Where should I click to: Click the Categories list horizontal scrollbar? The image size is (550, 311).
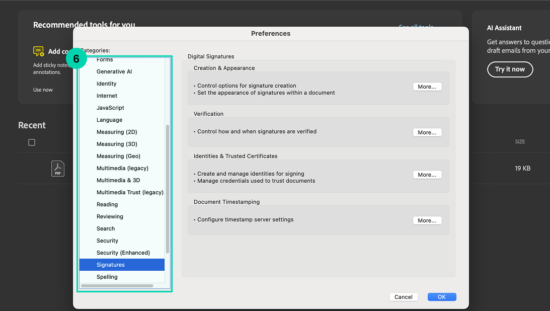tap(117, 286)
